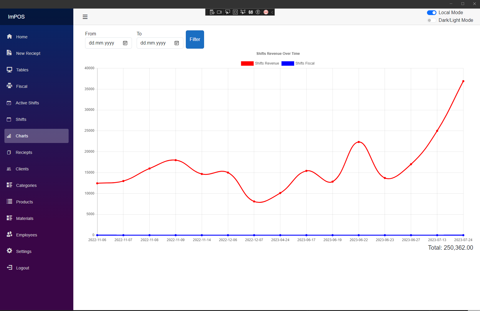
Task: Focus the From date input field
Action: point(108,43)
